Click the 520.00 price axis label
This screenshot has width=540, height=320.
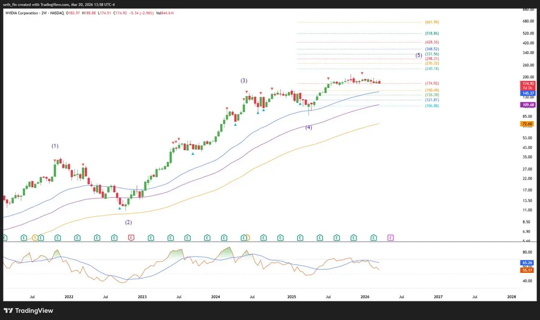pos(528,33)
